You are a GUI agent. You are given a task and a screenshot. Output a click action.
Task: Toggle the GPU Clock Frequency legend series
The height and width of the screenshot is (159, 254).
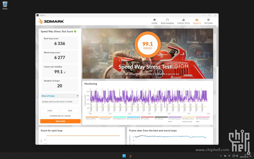coord(202,119)
